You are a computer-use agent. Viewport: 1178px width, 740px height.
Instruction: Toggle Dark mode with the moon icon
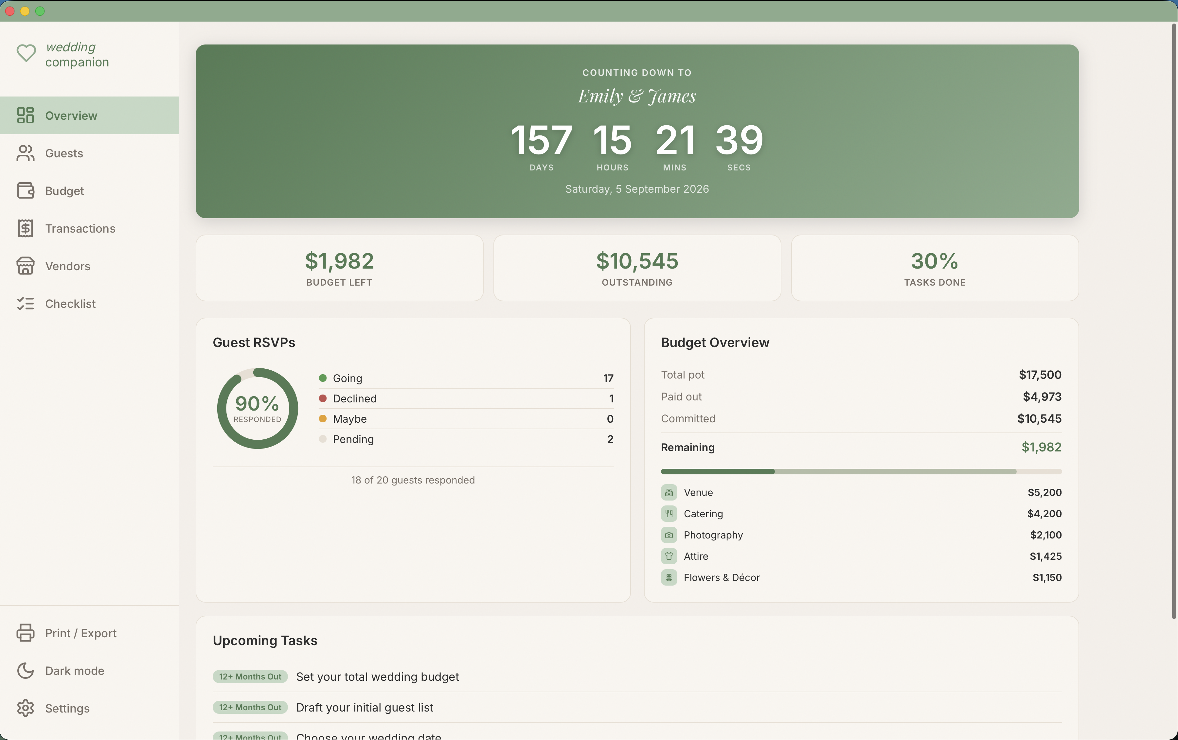click(26, 671)
